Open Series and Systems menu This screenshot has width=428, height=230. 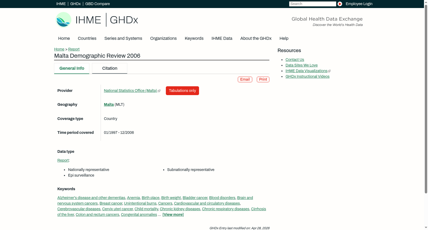[123, 38]
